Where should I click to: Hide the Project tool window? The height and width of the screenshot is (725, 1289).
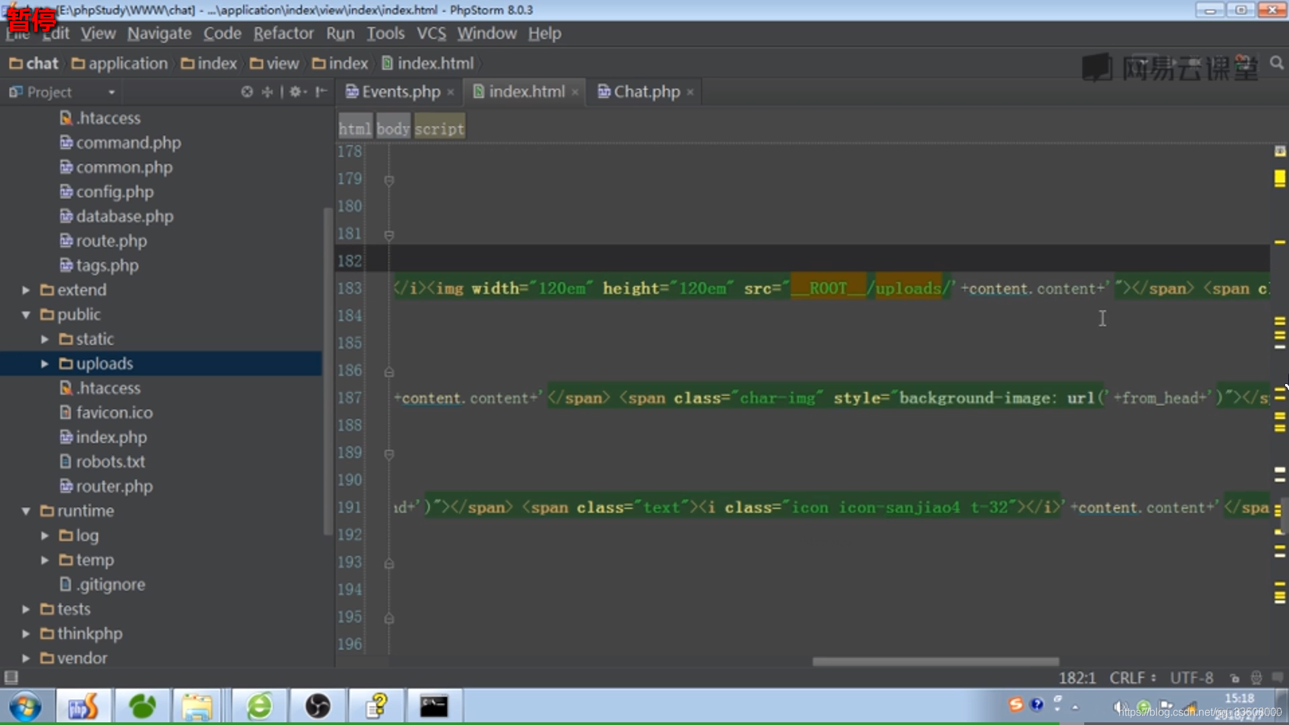tap(322, 92)
